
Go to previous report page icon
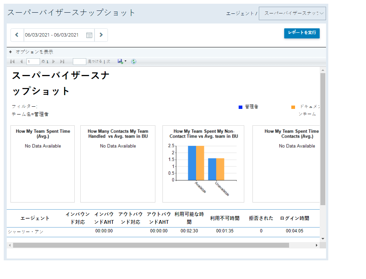click(x=21, y=62)
